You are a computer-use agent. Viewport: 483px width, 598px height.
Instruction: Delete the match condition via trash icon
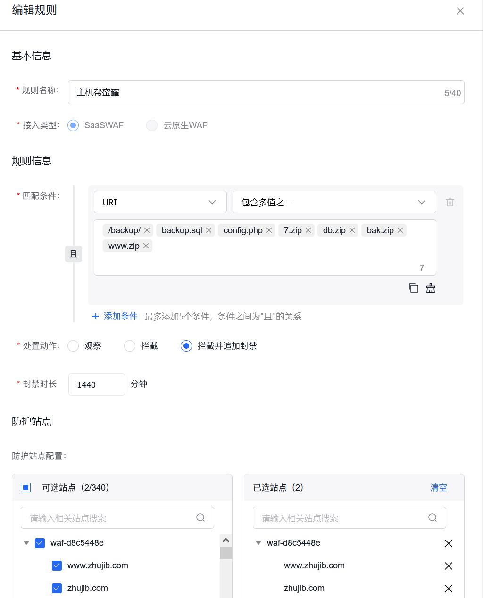450,202
